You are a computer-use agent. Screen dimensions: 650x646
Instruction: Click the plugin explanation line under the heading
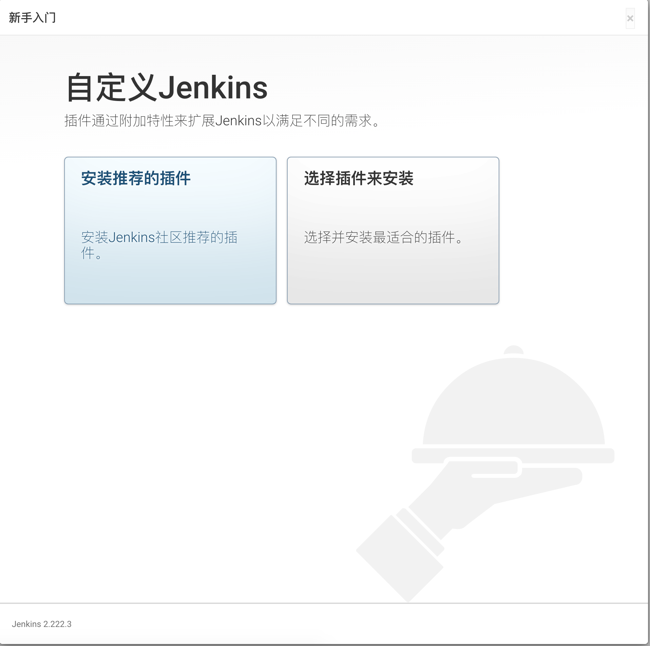(221, 121)
